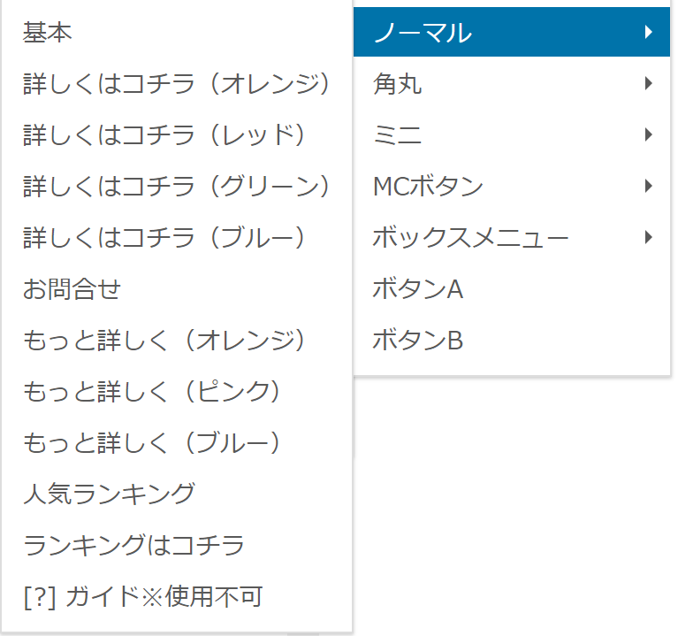Expand the ミニ submenu arrow
The height and width of the screenshot is (636, 678).
coord(648,134)
